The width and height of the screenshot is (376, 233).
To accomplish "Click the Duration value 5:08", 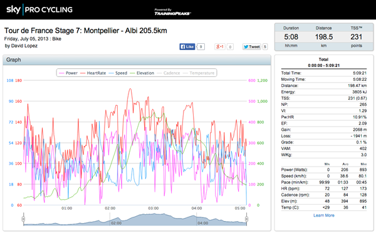I will pos(291,37).
